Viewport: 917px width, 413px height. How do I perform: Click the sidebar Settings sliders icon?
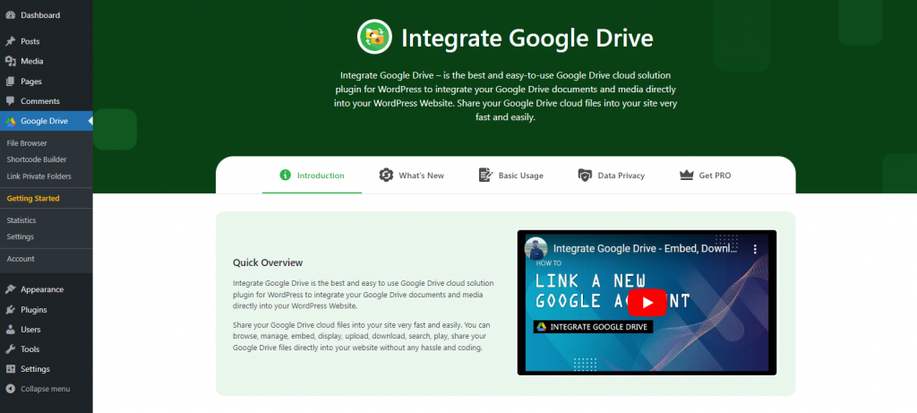pos(10,369)
